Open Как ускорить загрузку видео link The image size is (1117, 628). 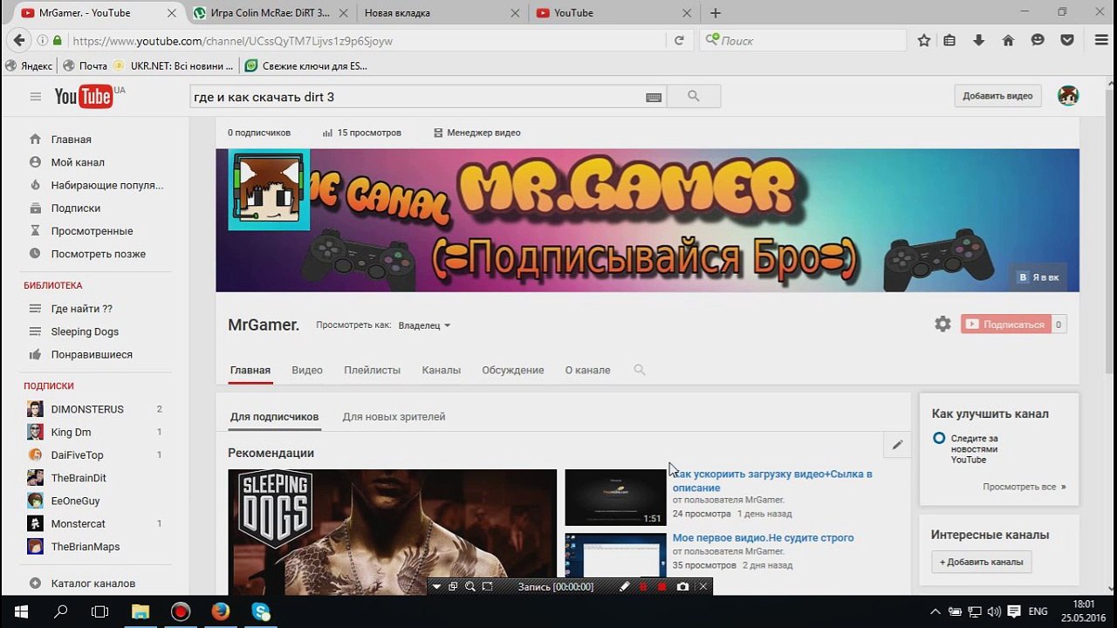coord(772,481)
